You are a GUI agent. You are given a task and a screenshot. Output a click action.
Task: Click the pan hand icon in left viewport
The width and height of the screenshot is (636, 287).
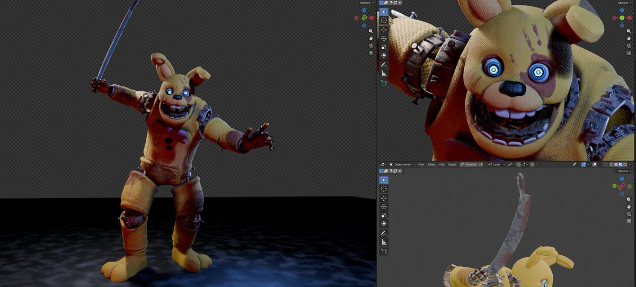pyautogui.click(x=370, y=38)
